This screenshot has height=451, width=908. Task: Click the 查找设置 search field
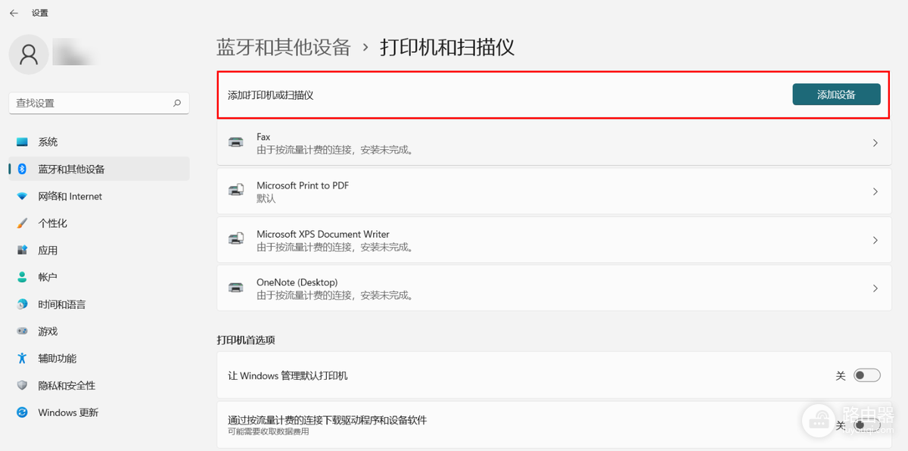98,103
